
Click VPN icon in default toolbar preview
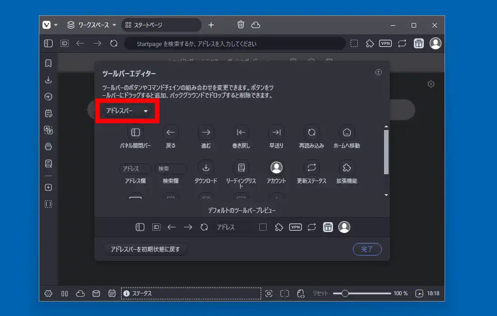pyautogui.click(x=295, y=227)
